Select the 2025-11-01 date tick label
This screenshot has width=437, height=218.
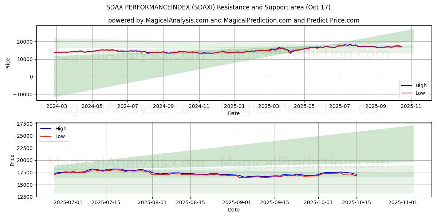(x=402, y=203)
